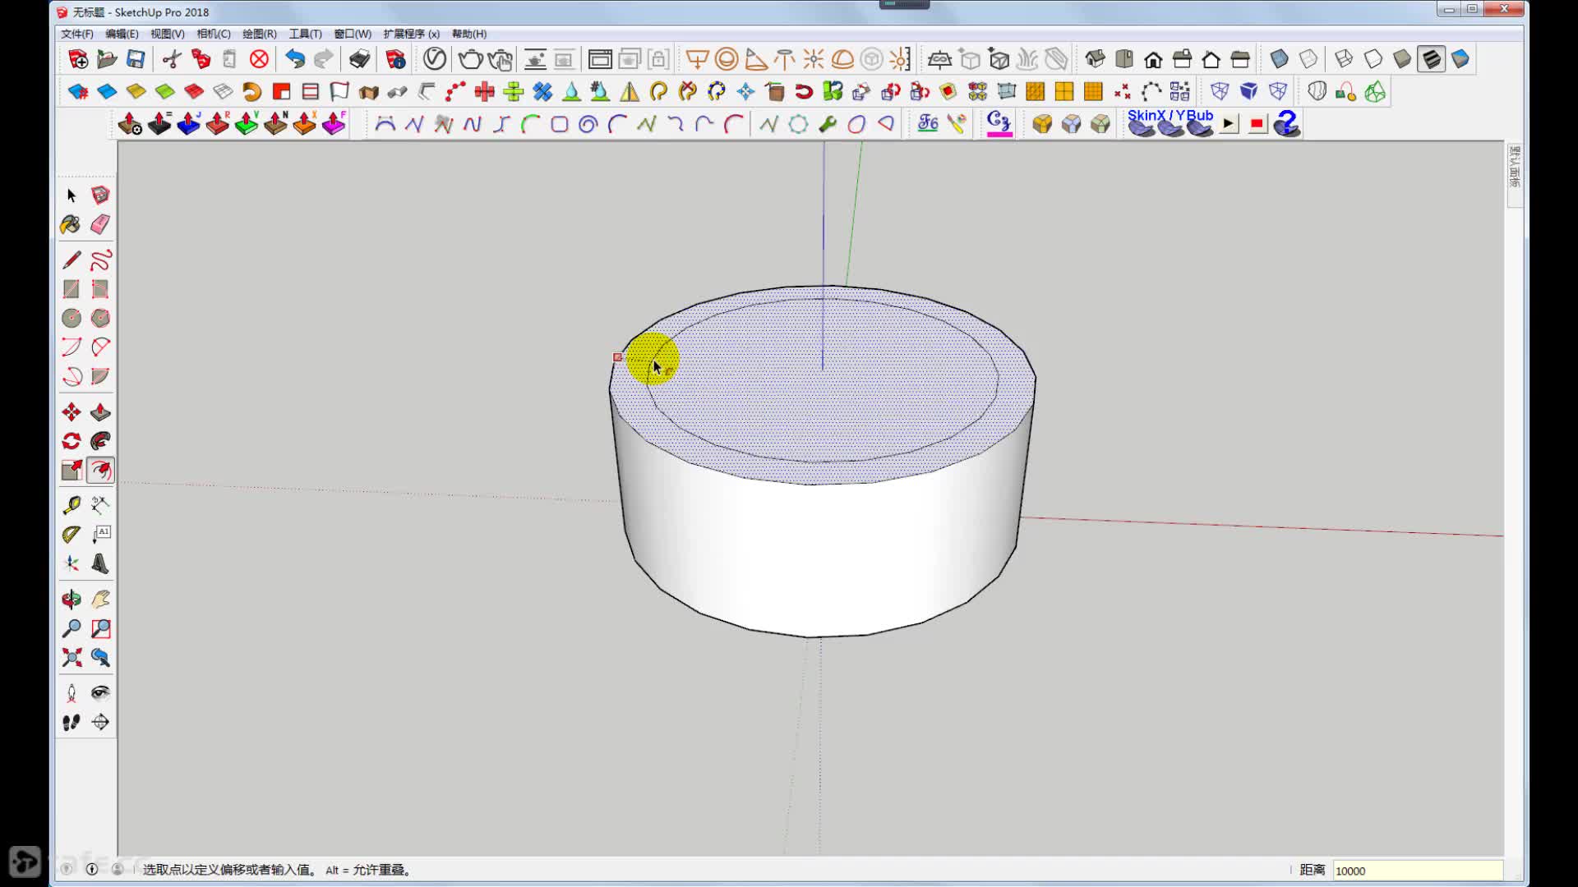Click the Redo arrow icon
The height and width of the screenshot is (887, 1578).
point(324,59)
